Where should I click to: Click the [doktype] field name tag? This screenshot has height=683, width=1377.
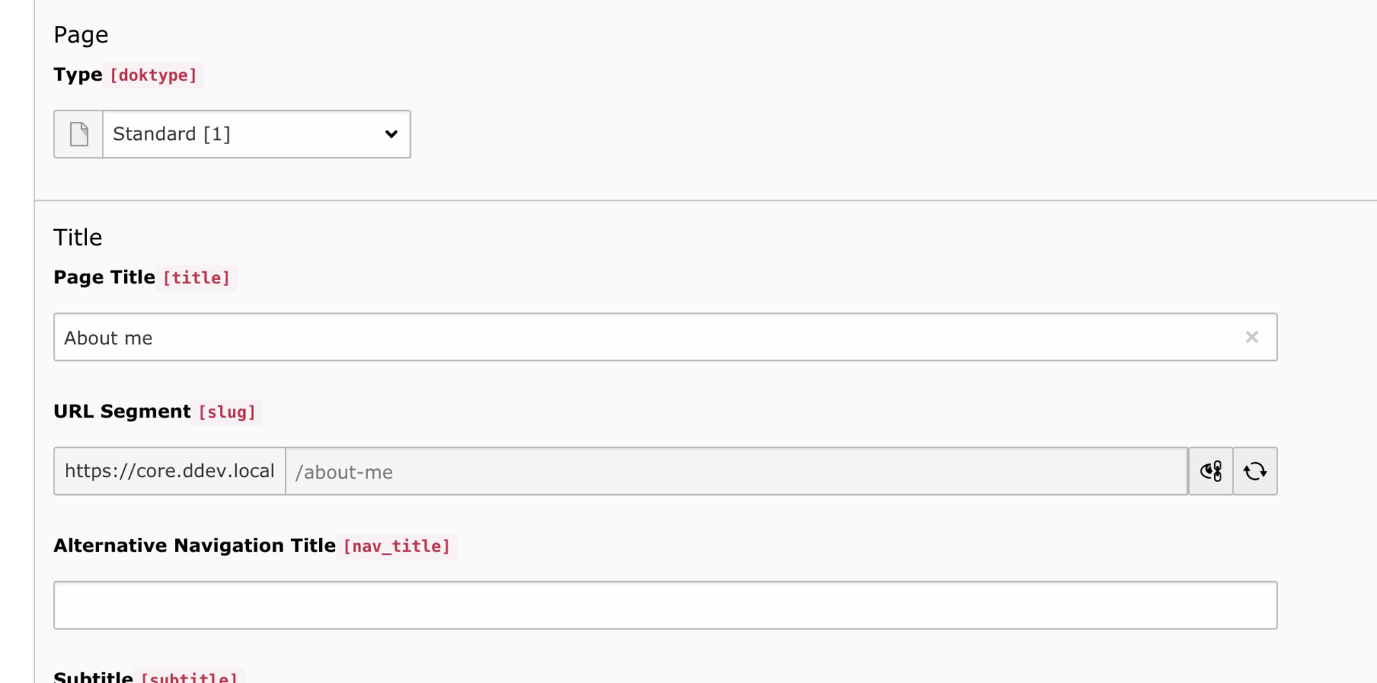coord(153,75)
